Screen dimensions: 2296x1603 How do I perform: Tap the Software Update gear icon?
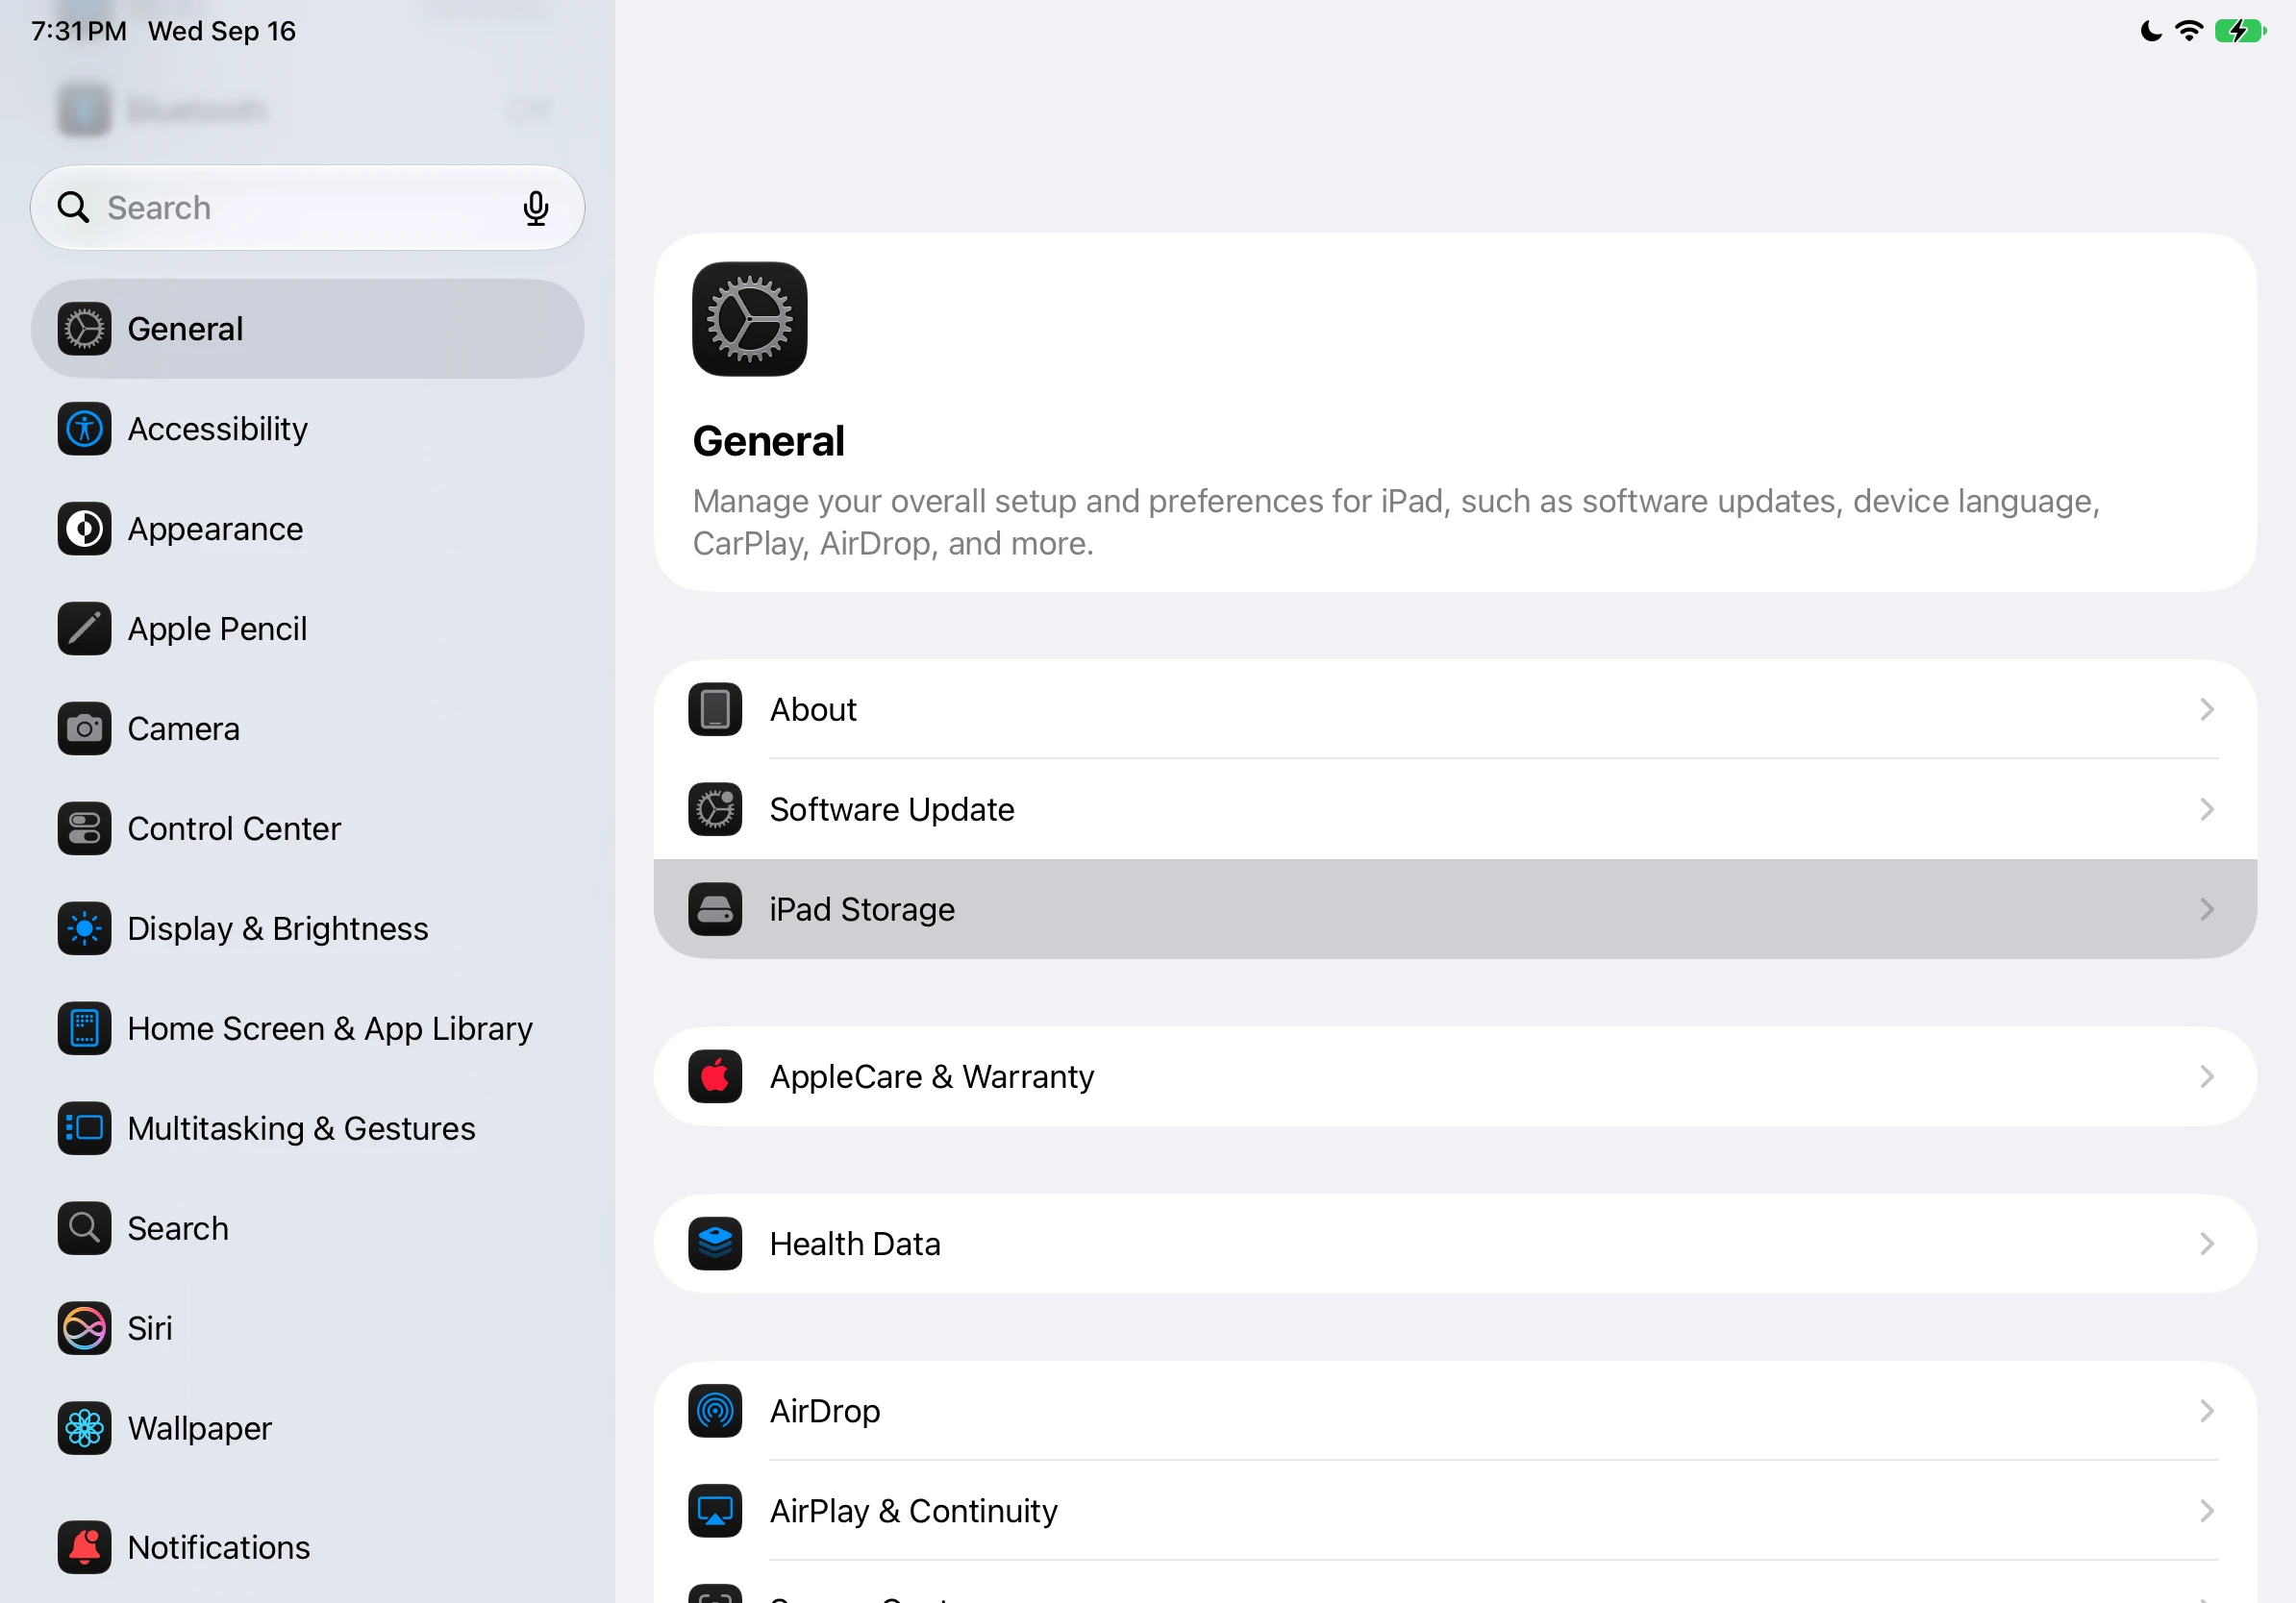[x=715, y=809]
